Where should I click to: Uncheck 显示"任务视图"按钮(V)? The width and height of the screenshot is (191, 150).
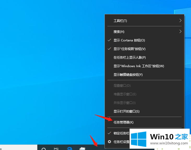(129, 49)
